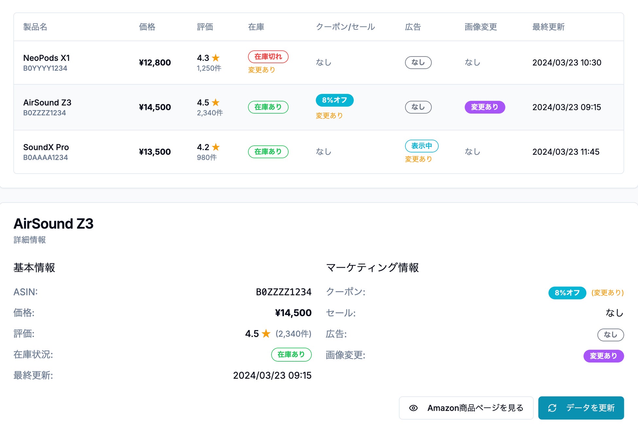The width and height of the screenshot is (638, 430).
Task: Sort by the 価格 column header
Action: tap(147, 27)
